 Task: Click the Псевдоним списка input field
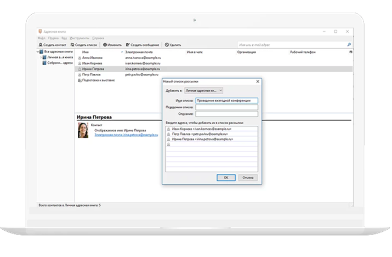click(x=226, y=107)
